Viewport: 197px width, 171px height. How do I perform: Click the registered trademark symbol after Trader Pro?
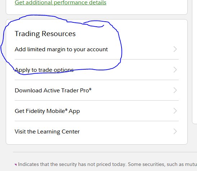tap(90, 89)
